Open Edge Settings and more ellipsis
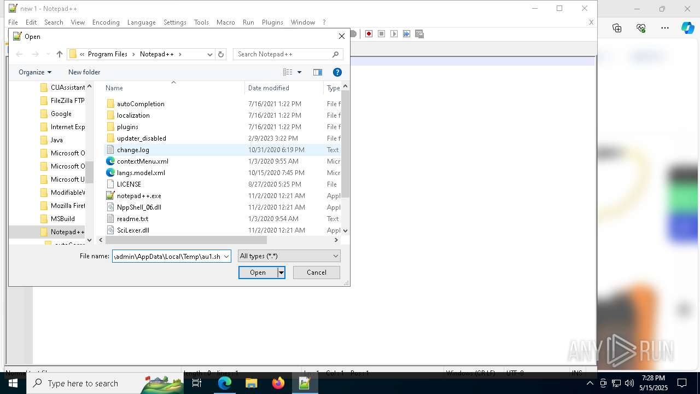 pyautogui.click(x=665, y=28)
